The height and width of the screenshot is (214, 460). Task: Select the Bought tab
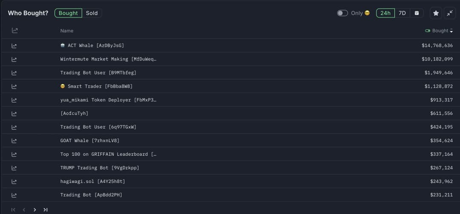click(x=68, y=13)
